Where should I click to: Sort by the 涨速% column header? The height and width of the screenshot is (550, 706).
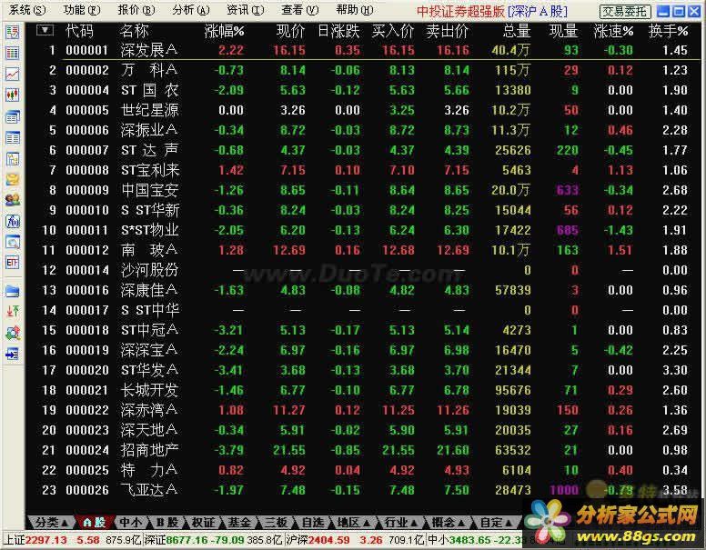613,31
